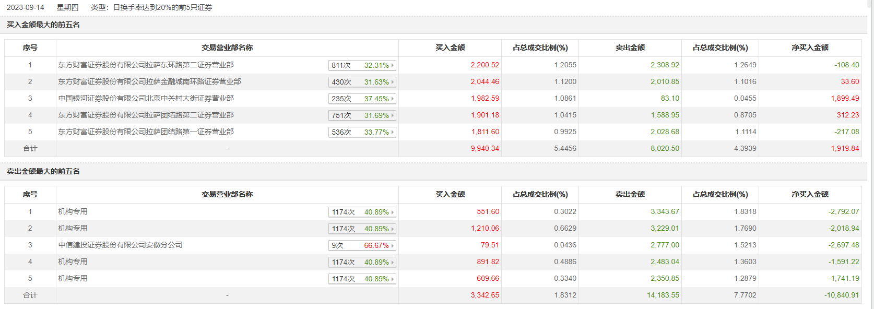Viewport: 874px width, 309px height.
Task: Open 东方财富证券拉萨东环路第二证券营业部 link
Action: (x=146, y=65)
